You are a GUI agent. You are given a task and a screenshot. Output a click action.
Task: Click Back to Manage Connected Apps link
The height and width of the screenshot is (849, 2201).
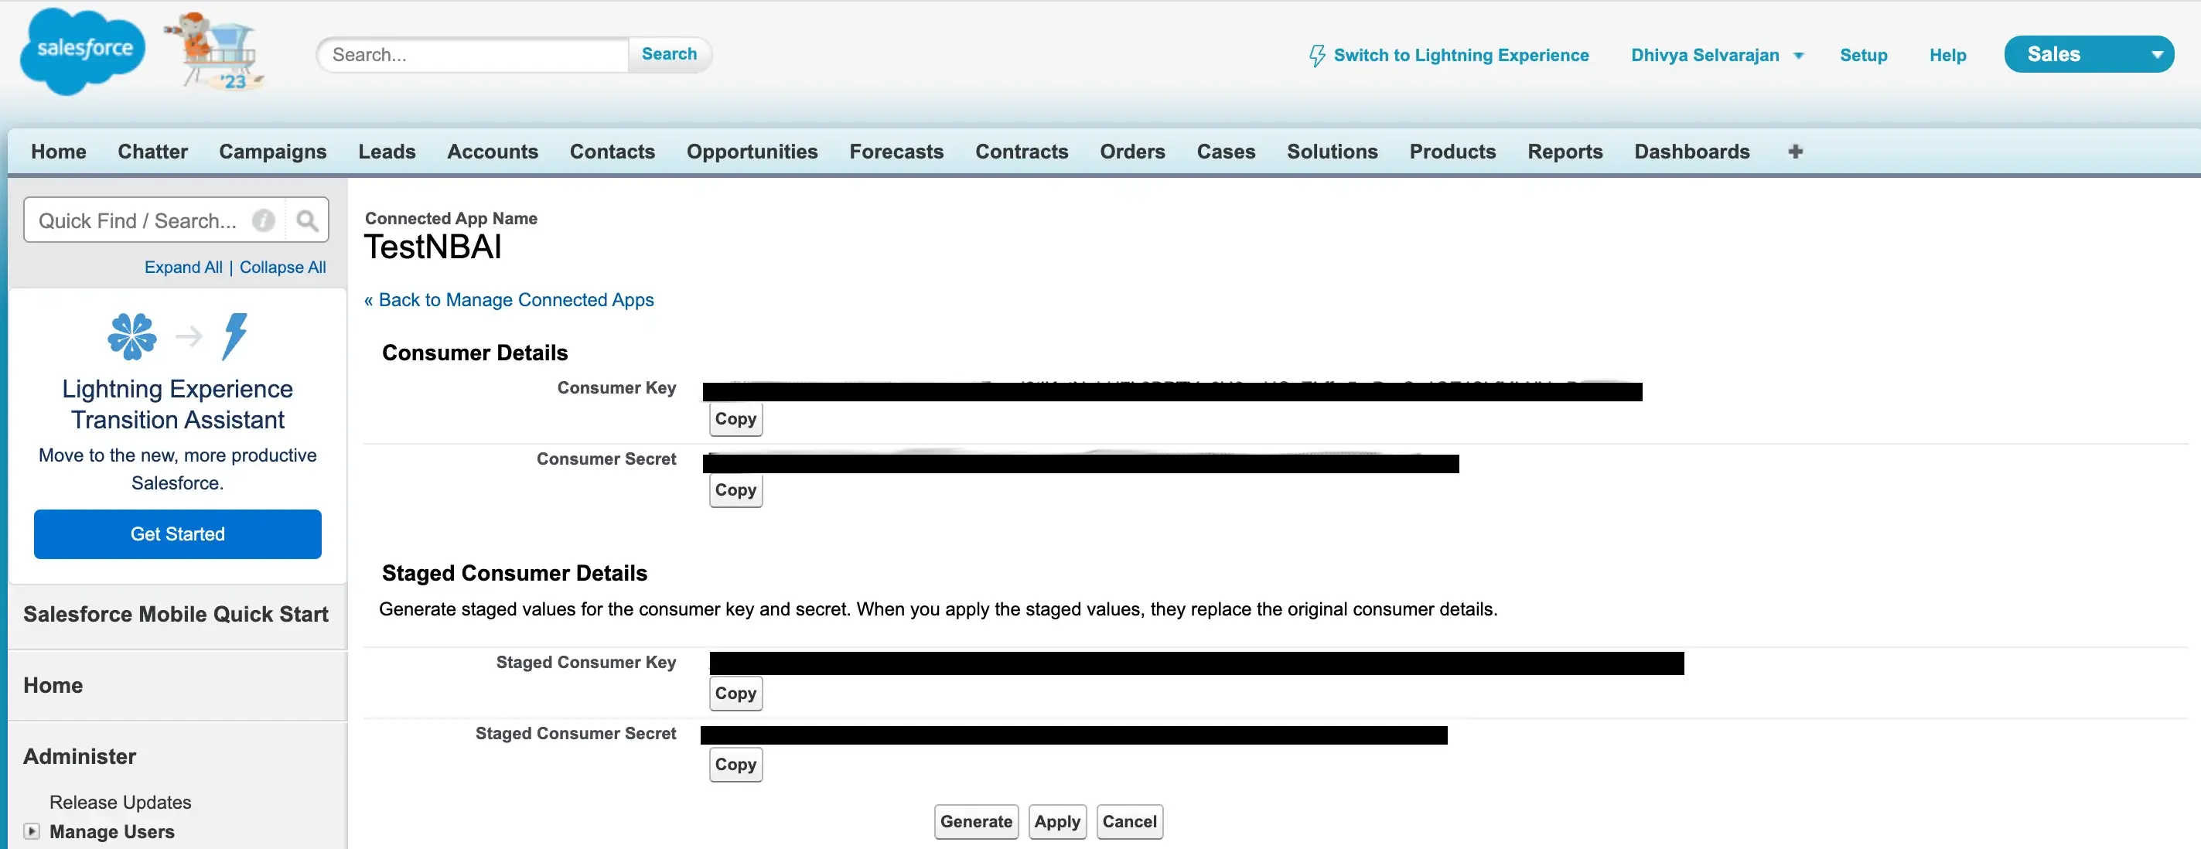pyautogui.click(x=508, y=300)
